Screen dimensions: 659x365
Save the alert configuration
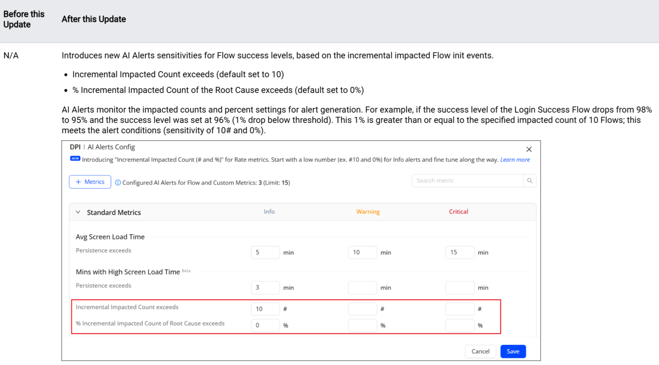click(x=513, y=351)
